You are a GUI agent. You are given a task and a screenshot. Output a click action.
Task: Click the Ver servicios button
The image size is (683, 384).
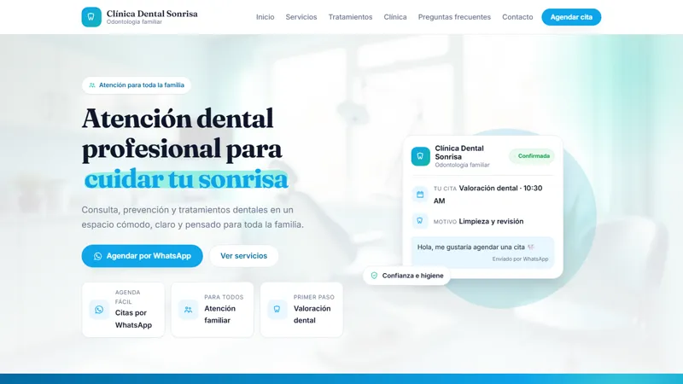(244, 256)
